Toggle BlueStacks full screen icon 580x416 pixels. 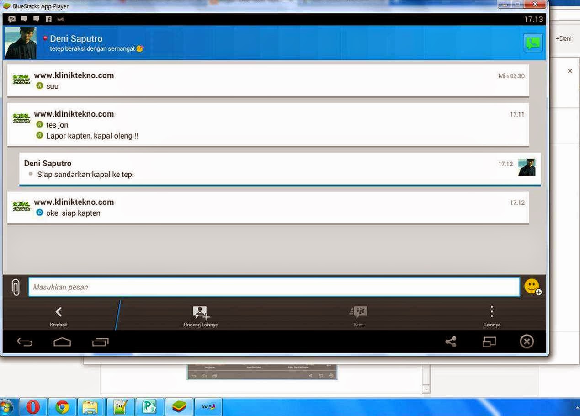489,341
